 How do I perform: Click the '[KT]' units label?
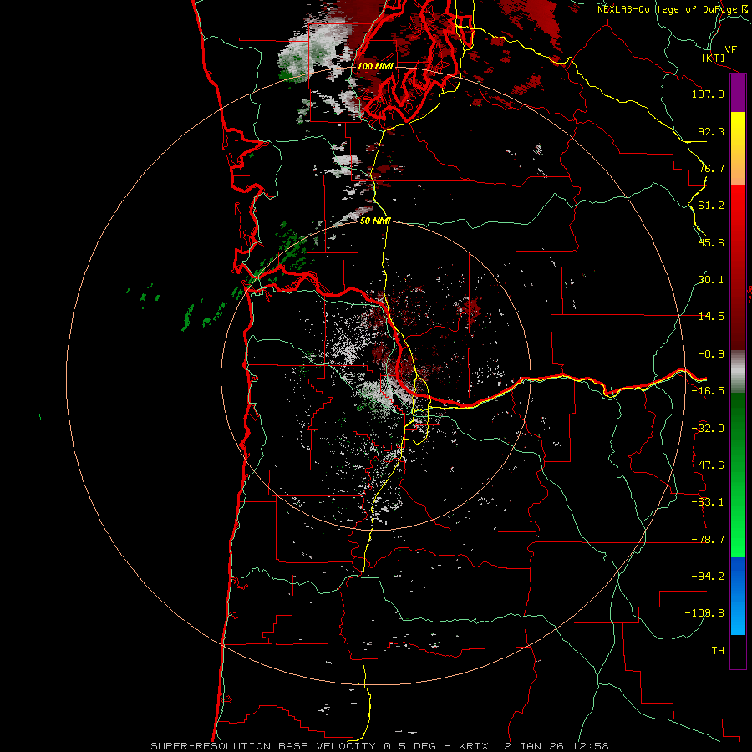point(714,58)
